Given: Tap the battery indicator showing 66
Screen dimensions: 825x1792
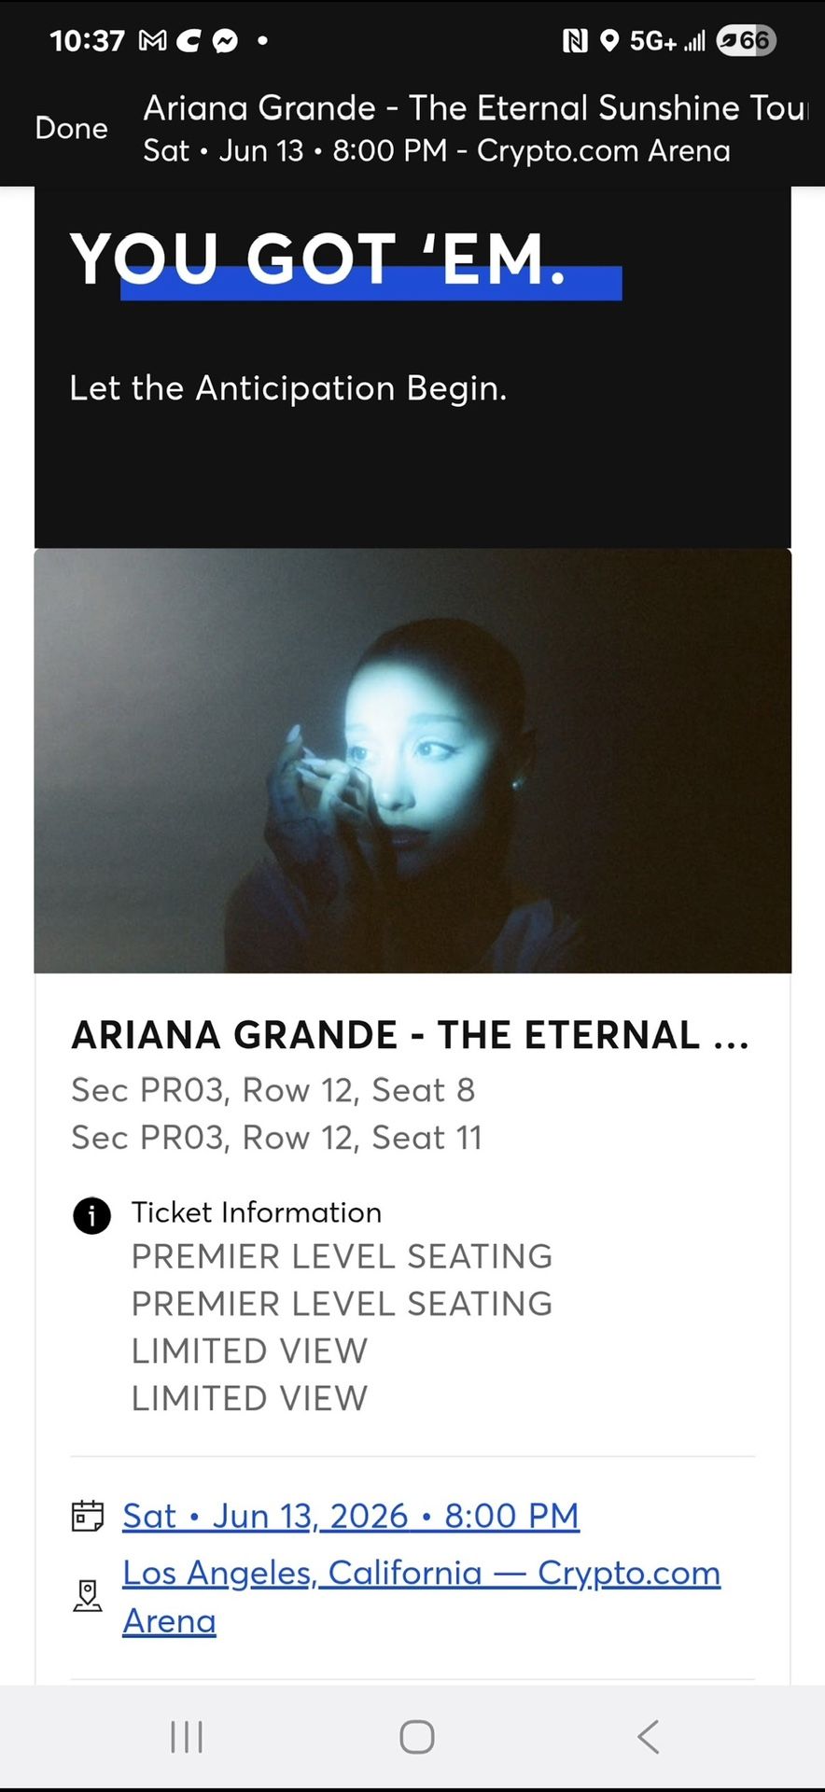Looking at the screenshot, I should 746,40.
